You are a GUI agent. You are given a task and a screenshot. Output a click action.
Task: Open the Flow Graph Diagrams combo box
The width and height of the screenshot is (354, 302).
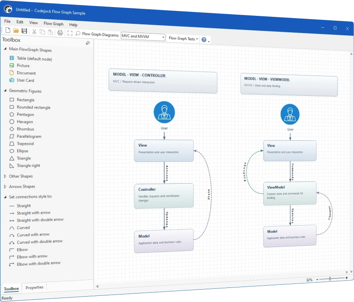click(143, 37)
